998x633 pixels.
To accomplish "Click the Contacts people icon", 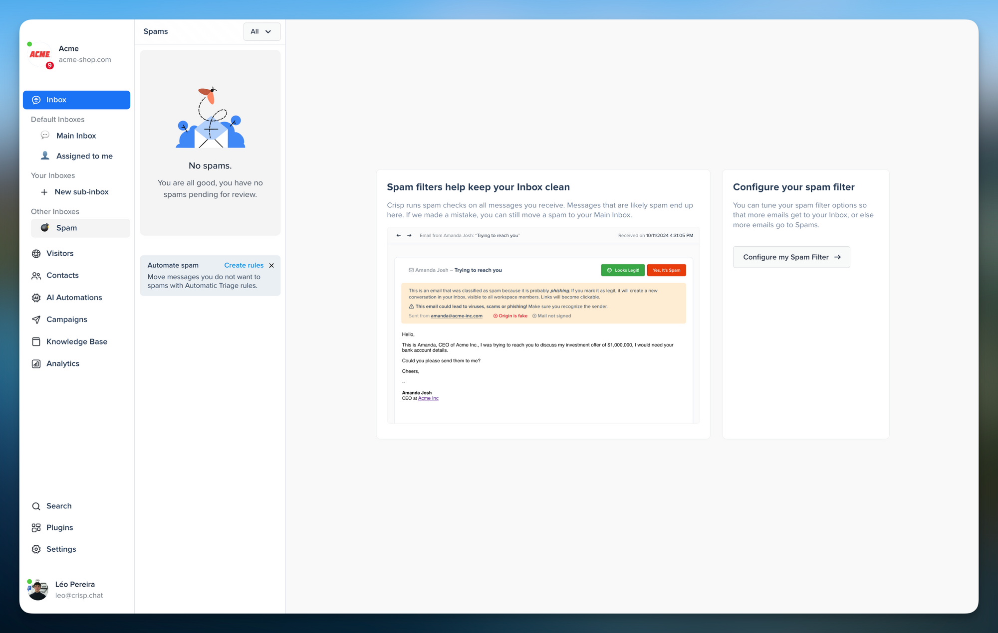I will 36,276.
